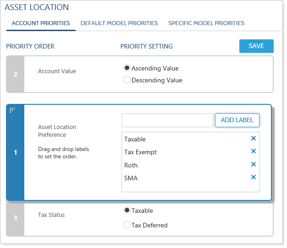
Task: Select Taxable under Tax Status
Action: point(127,210)
